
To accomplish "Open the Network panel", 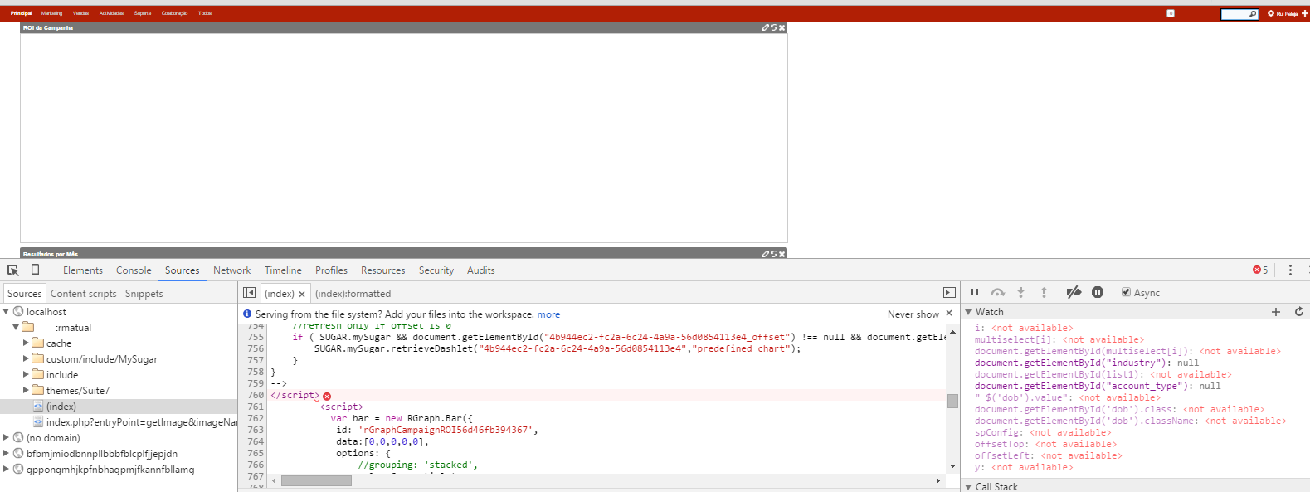I will click(231, 270).
